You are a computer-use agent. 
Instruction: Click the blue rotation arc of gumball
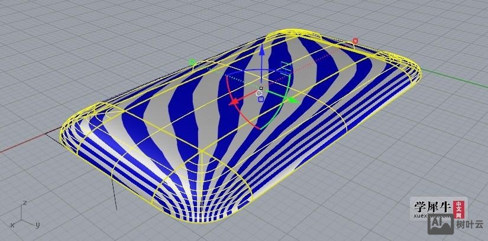249,71
